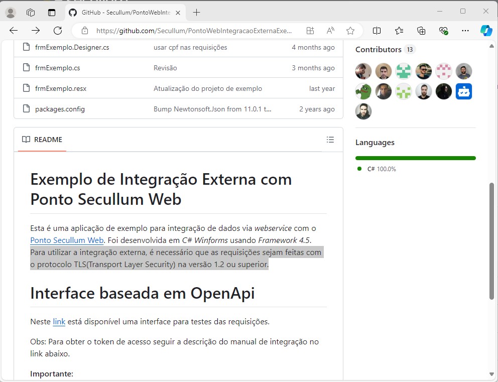Image resolution: width=498 pixels, height=382 pixels.
Task: View the pink identicon contributor avatar
Action: (x=444, y=71)
